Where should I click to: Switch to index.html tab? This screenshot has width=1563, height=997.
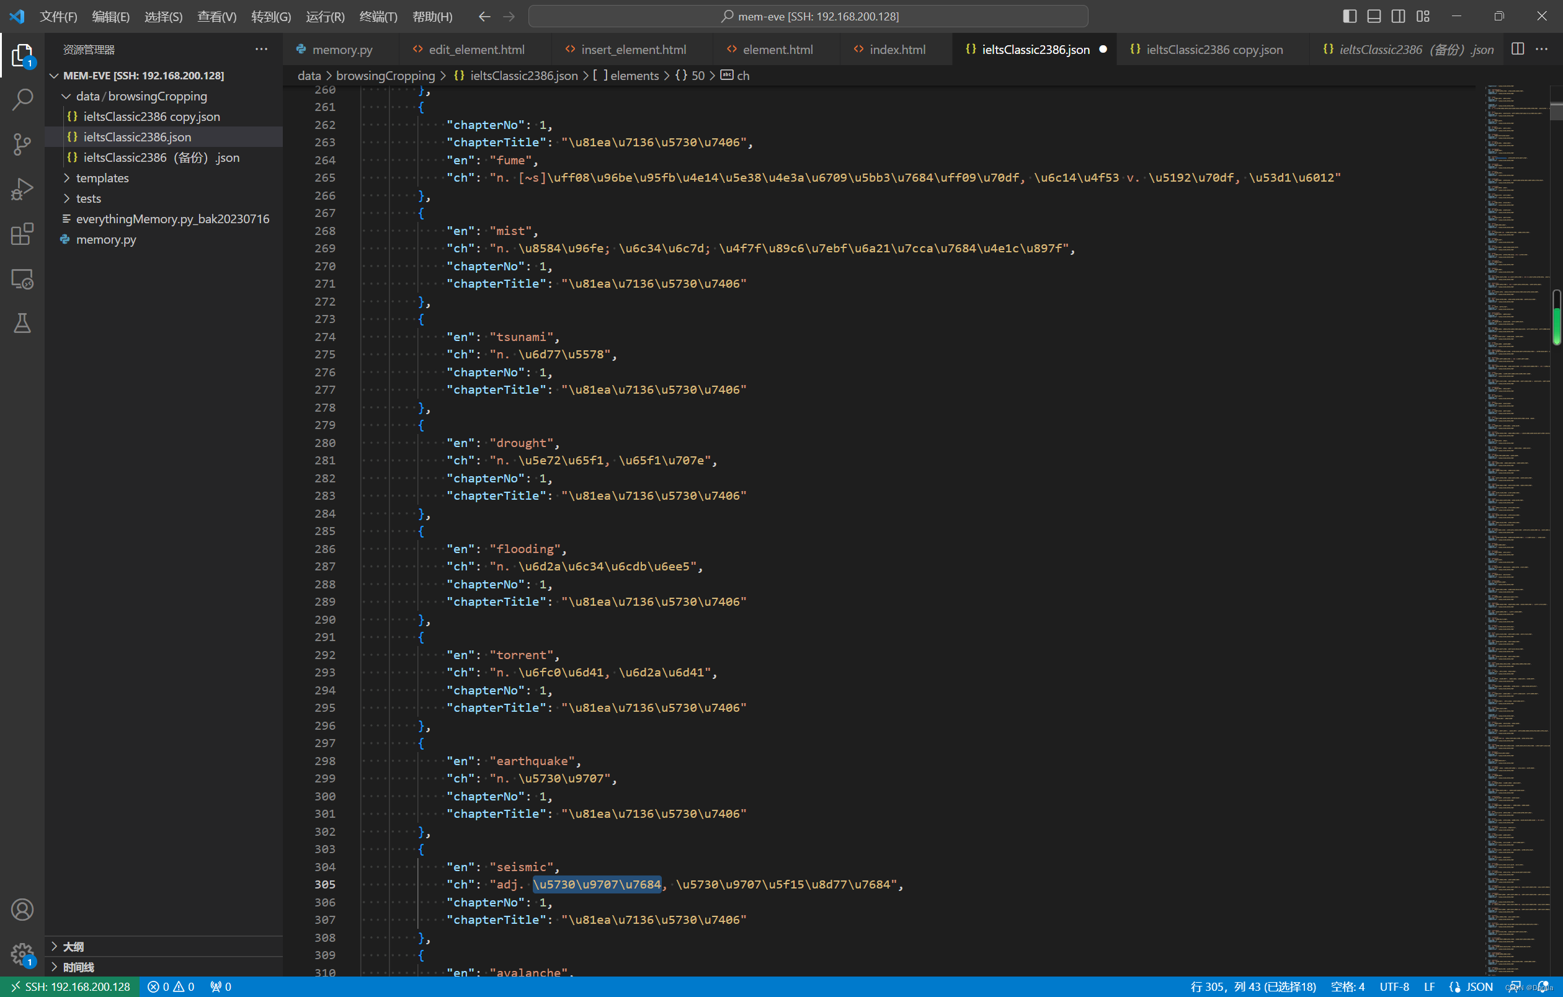[x=896, y=50]
